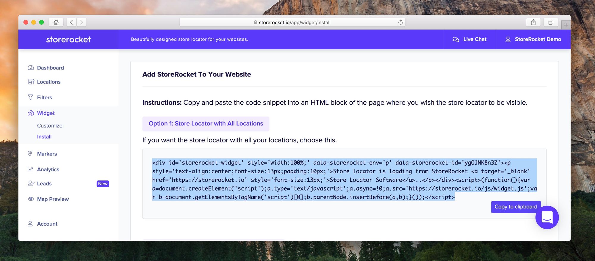Click Copy to clipboard button
The width and height of the screenshot is (595, 261).
point(516,207)
